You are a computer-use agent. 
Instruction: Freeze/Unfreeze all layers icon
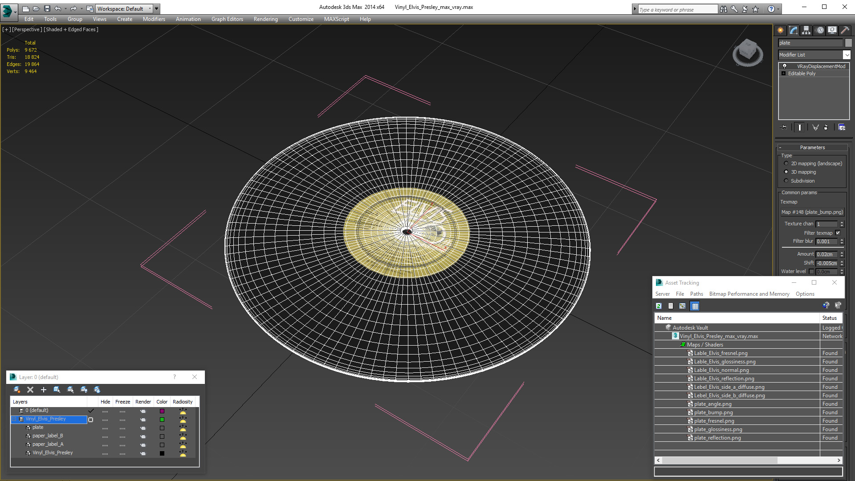pyautogui.click(x=97, y=390)
